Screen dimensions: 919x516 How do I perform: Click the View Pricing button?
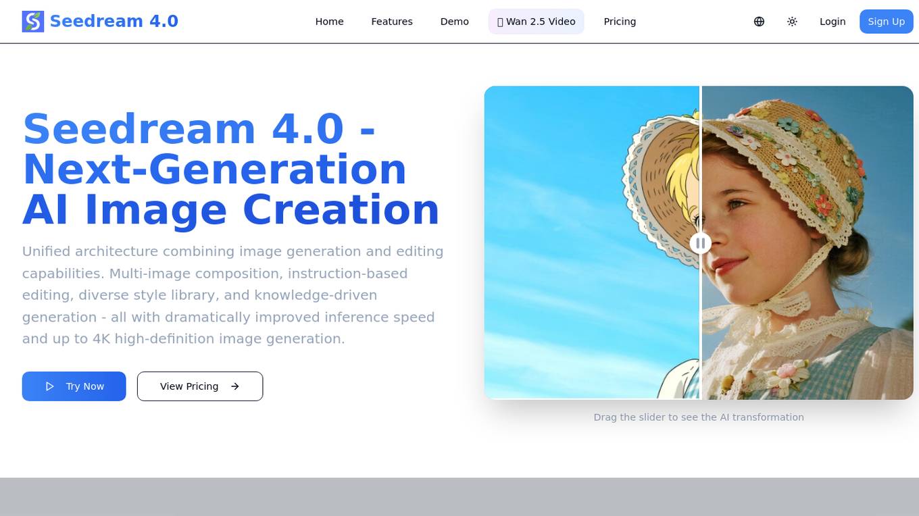coord(200,386)
